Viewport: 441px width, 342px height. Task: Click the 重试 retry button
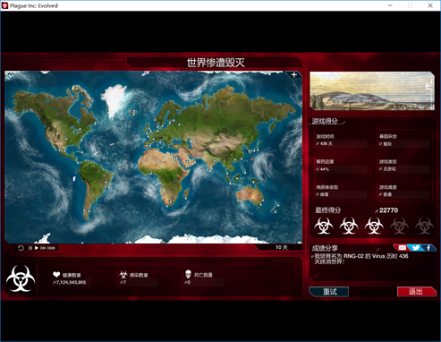point(329,292)
